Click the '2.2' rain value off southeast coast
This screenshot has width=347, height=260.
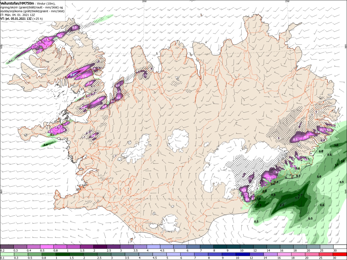282,205
